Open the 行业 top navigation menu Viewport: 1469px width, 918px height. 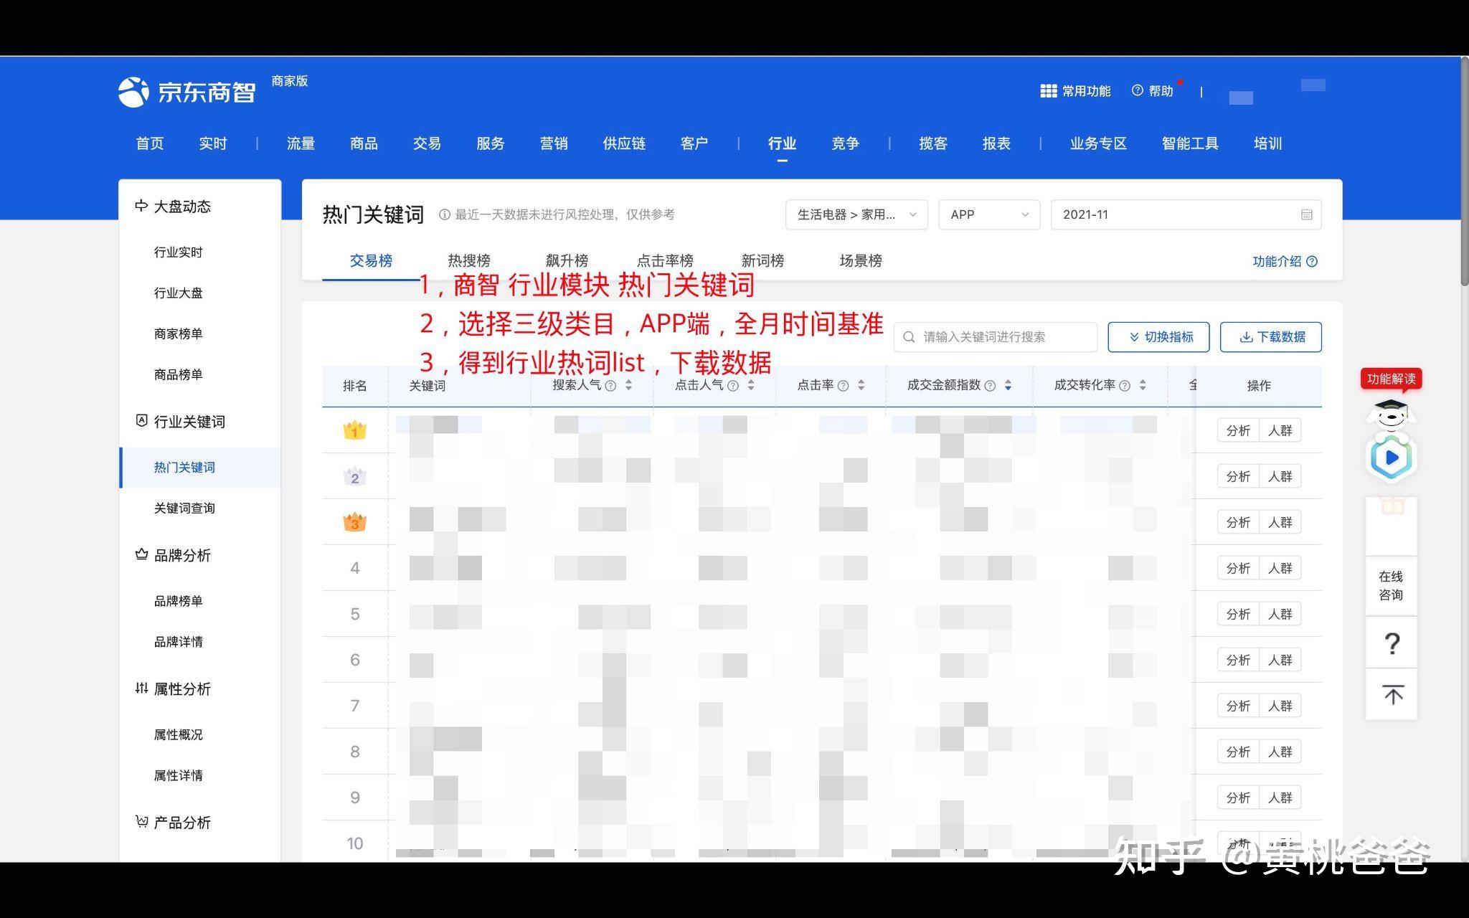pyautogui.click(x=782, y=143)
